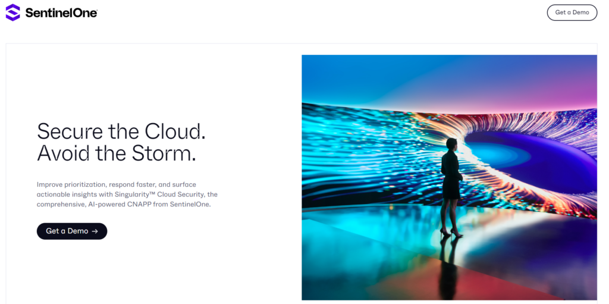Select the "Secure the Cloud." headline line
The width and height of the screenshot is (609, 304).
[121, 131]
